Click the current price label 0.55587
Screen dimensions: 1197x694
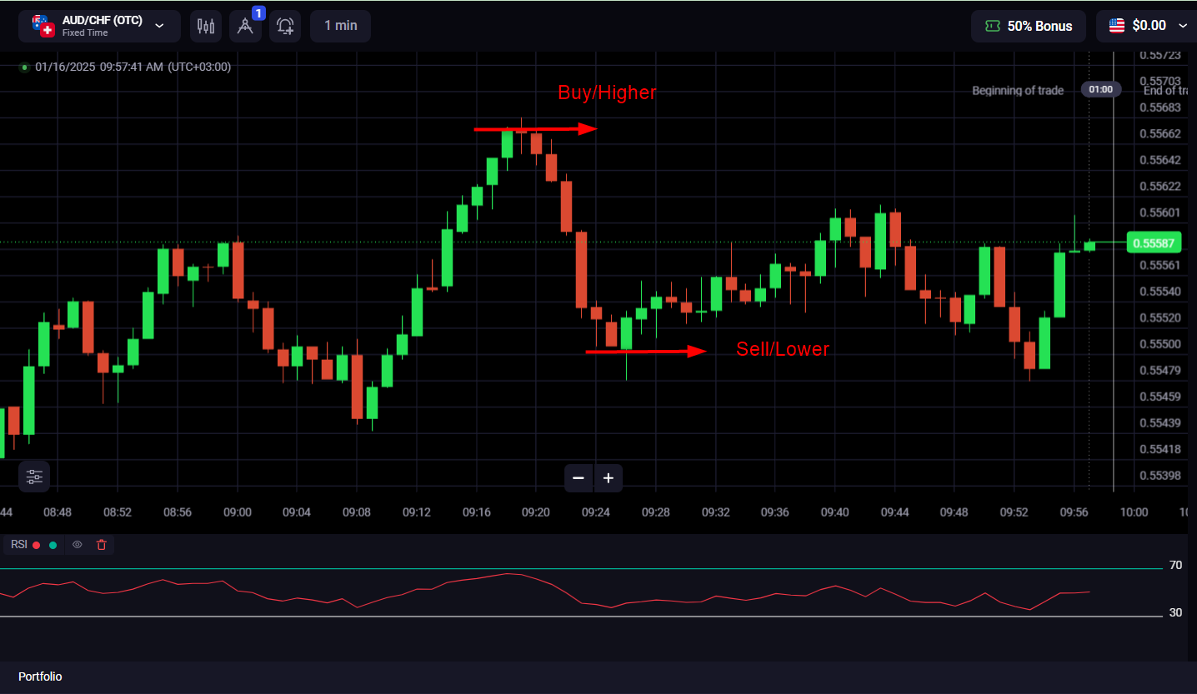[x=1154, y=242]
